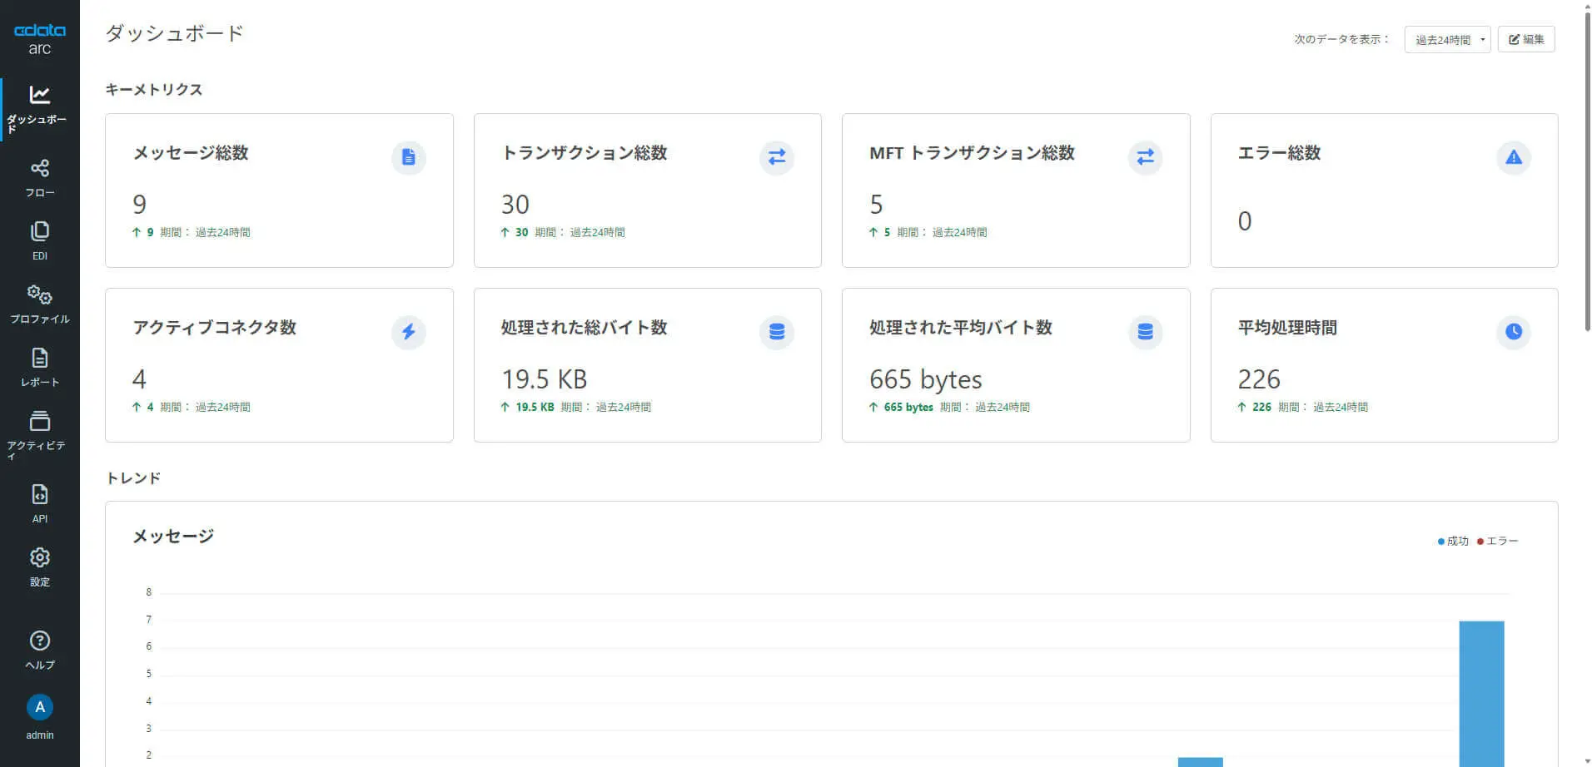The image size is (1592, 767).
Task: Click the clock icon on 平均処理時間 card
Action: tap(1513, 332)
